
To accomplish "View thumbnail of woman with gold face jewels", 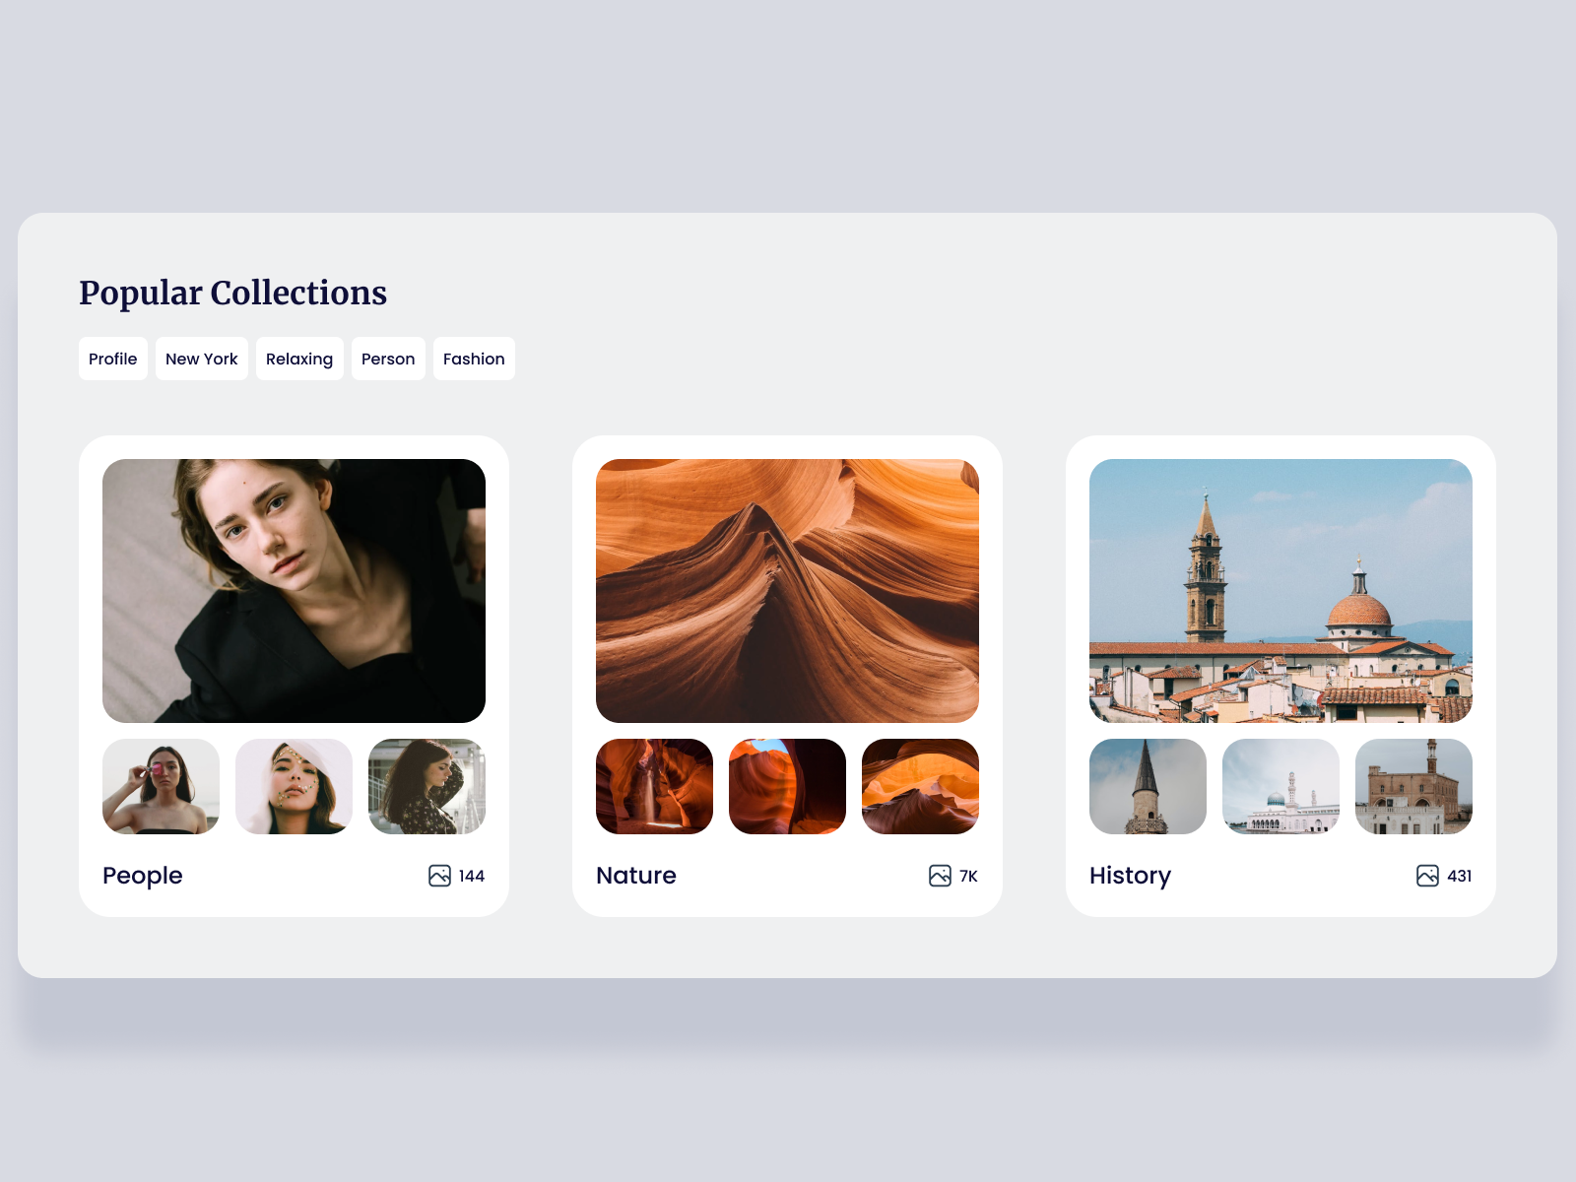I will 294,786.
